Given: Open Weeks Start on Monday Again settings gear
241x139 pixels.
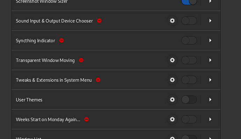Looking at the screenshot, I should pyautogui.click(x=172, y=119).
